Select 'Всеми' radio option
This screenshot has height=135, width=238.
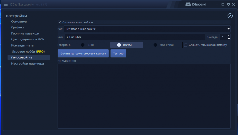[x=126, y=45]
